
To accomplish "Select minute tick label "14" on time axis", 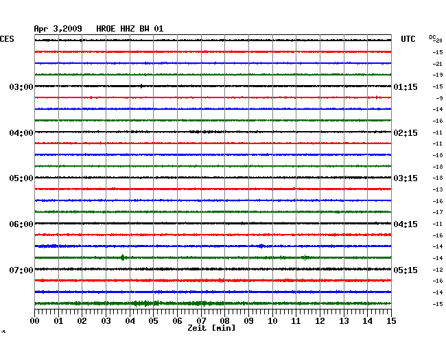I will point(367,321).
